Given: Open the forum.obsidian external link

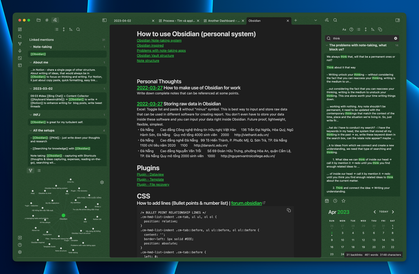Looking at the screenshot, I should coord(246,203).
